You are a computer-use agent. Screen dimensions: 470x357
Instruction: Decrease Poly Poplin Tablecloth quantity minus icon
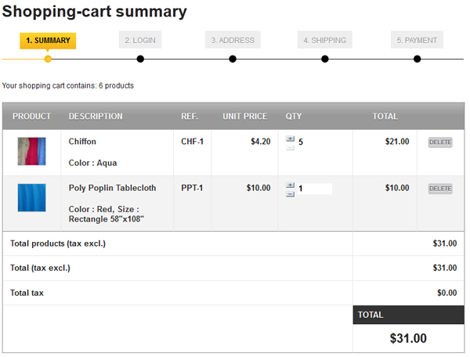(x=291, y=193)
